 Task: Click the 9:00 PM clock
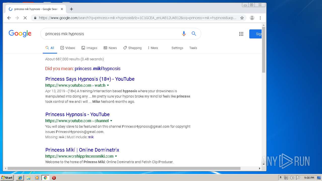(309, 178)
